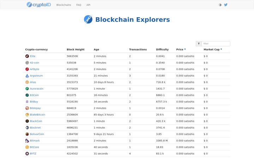Click the Blocknet logo icon
254x158 pixels.
27,127
